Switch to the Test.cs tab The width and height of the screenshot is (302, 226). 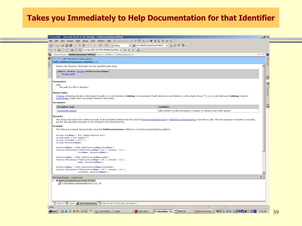pyautogui.click(x=100, y=54)
